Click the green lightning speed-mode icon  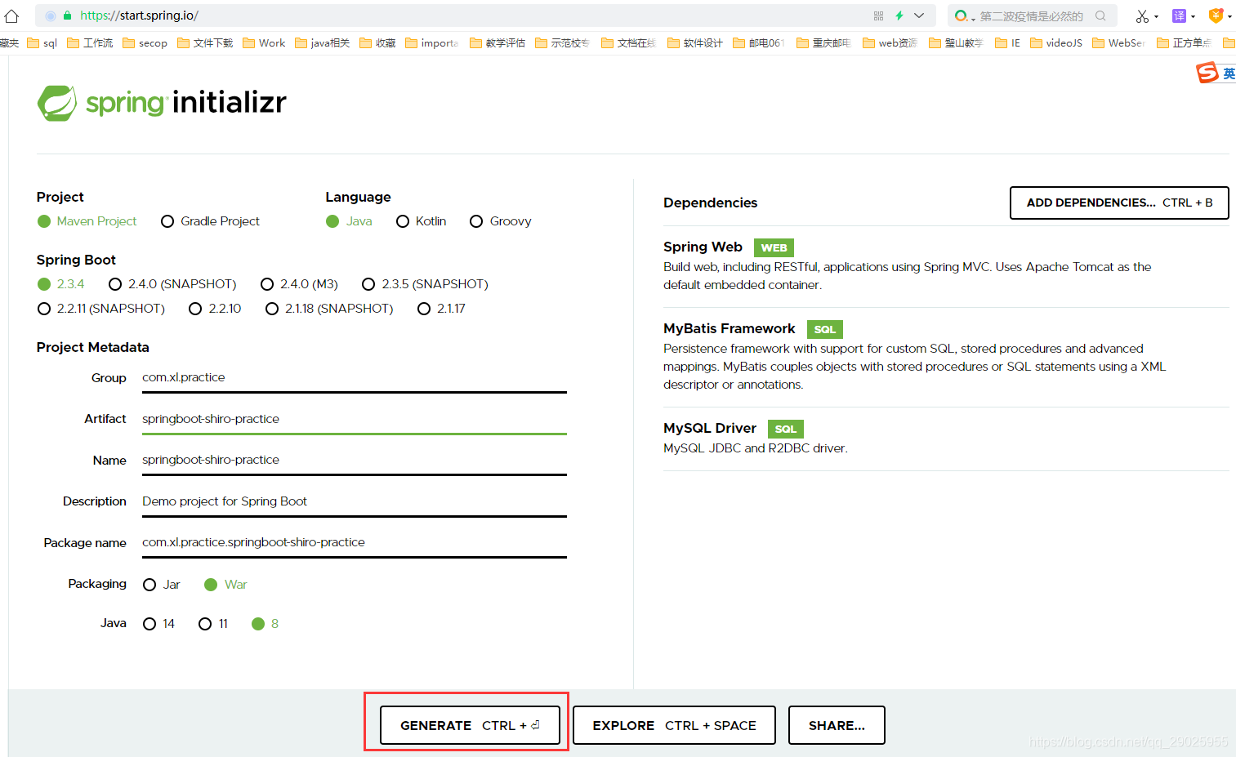pyautogui.click(x=899, y=16)
